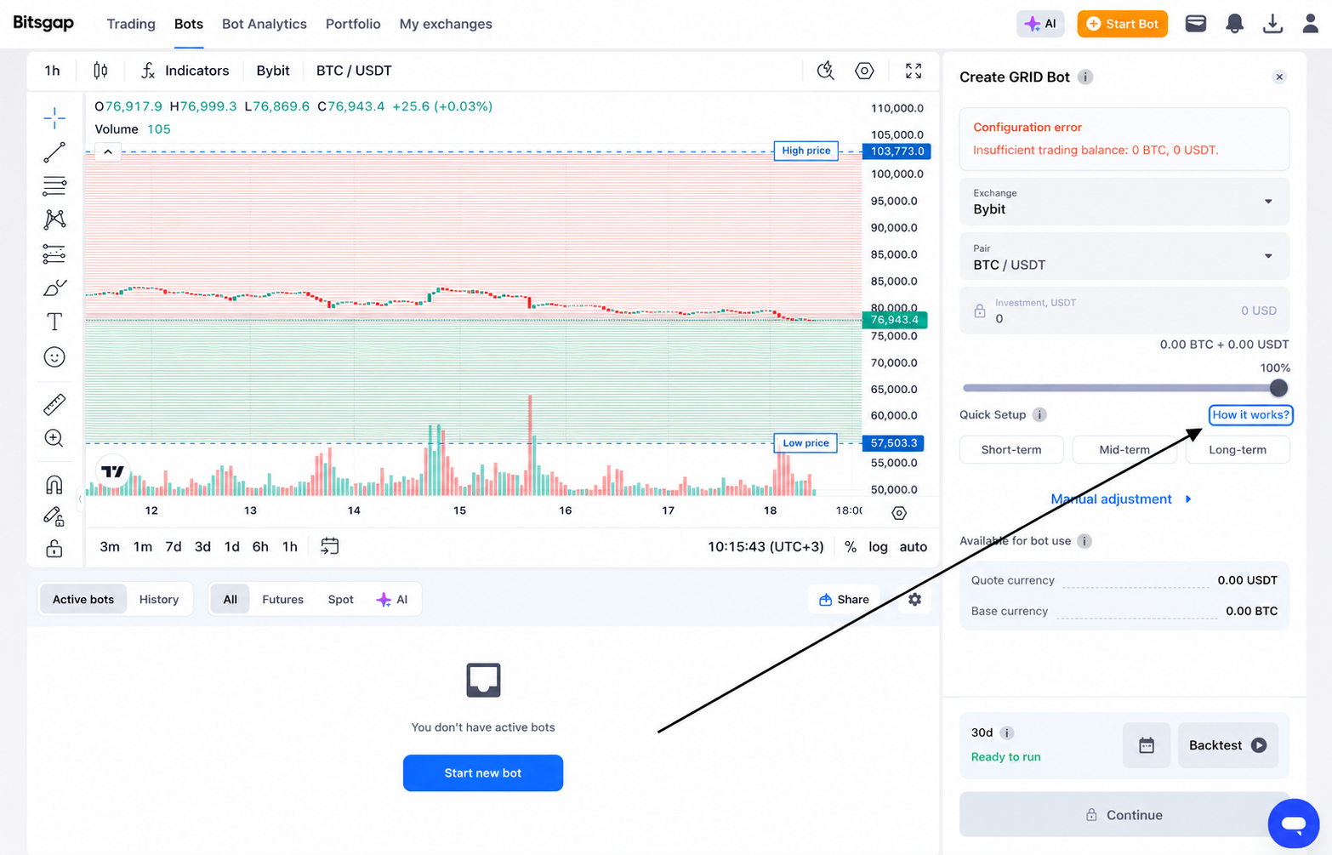Screen dimensions: 1332x855
Task: Click the Bybit exchange label on chart toolbar
Action: point(273,71)
